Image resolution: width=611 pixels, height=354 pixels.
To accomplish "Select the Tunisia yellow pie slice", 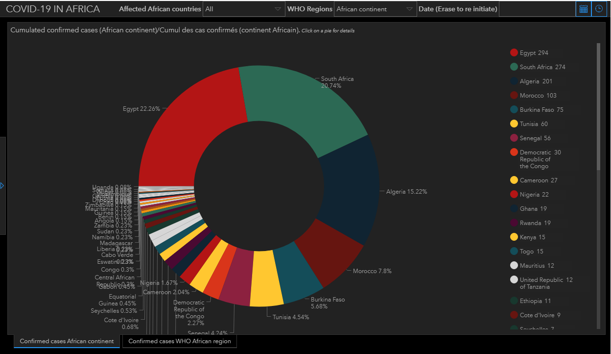I will [x=266, y=278].
